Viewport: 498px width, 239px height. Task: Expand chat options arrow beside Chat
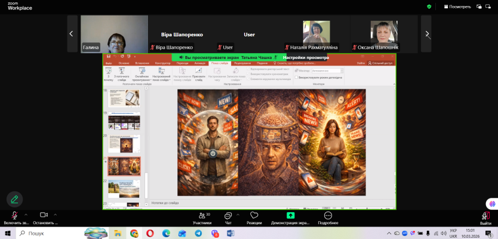pos(238,214)
